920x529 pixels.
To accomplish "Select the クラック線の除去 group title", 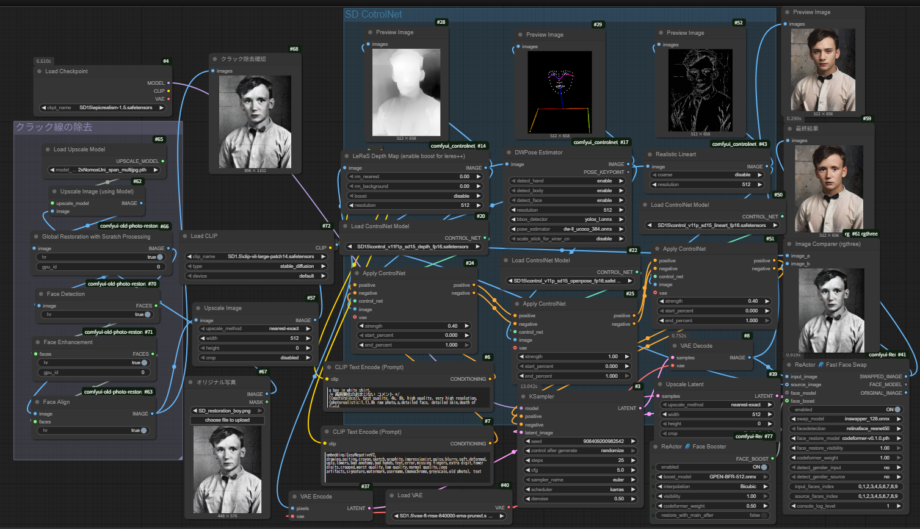I will (x=54, y=127).
